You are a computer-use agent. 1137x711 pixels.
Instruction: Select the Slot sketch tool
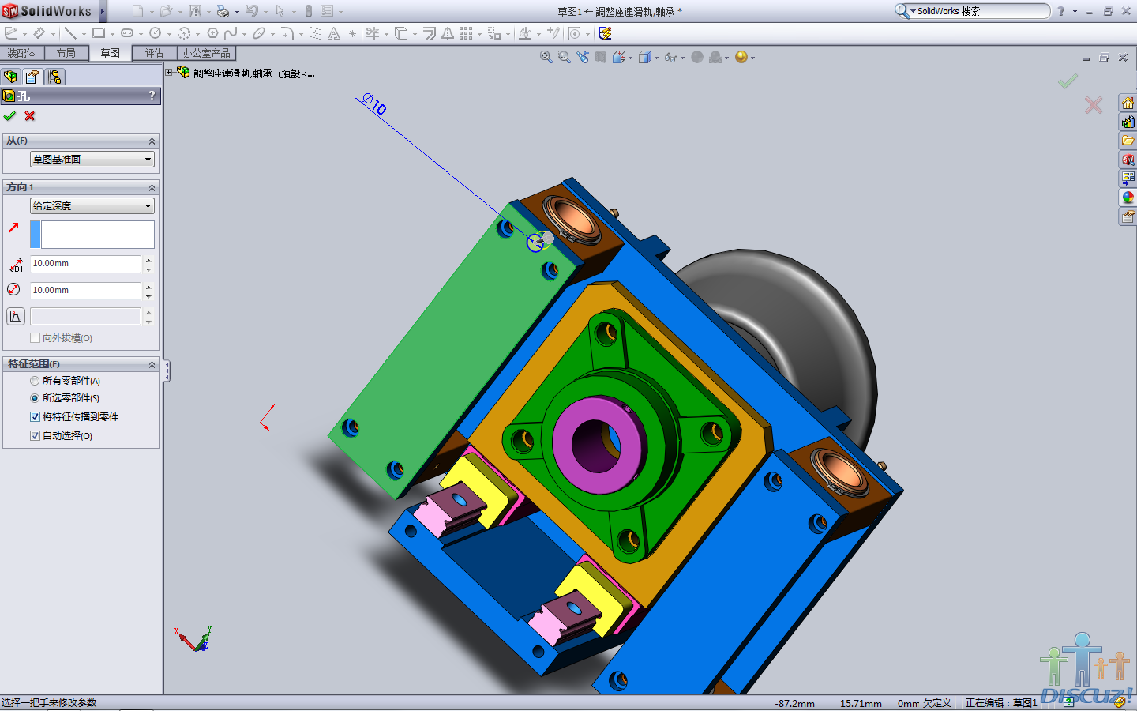pyautogui.click(x=127, y=33)
